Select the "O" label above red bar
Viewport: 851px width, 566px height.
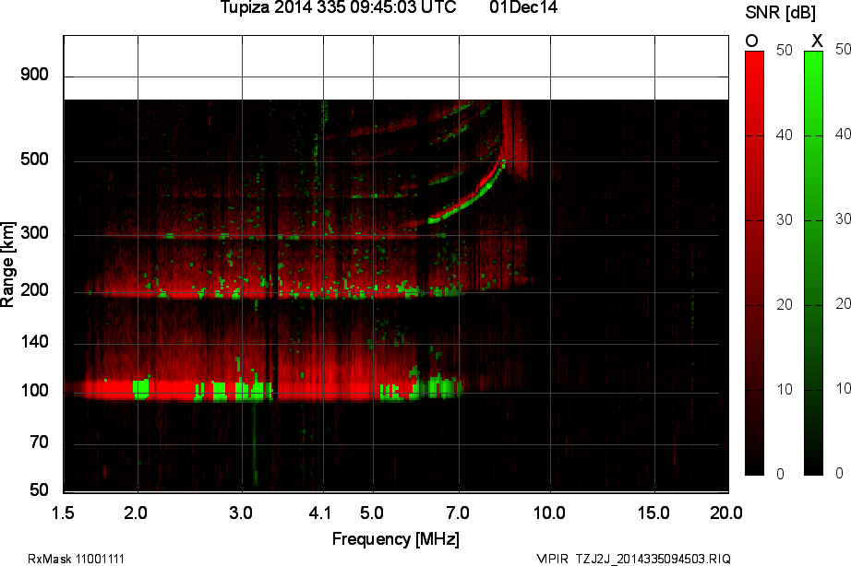coord(751,41)
